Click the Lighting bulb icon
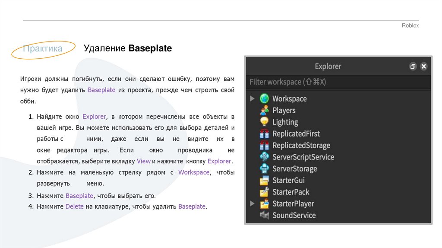This screenshot has height=248, width=442. point(264,122)
